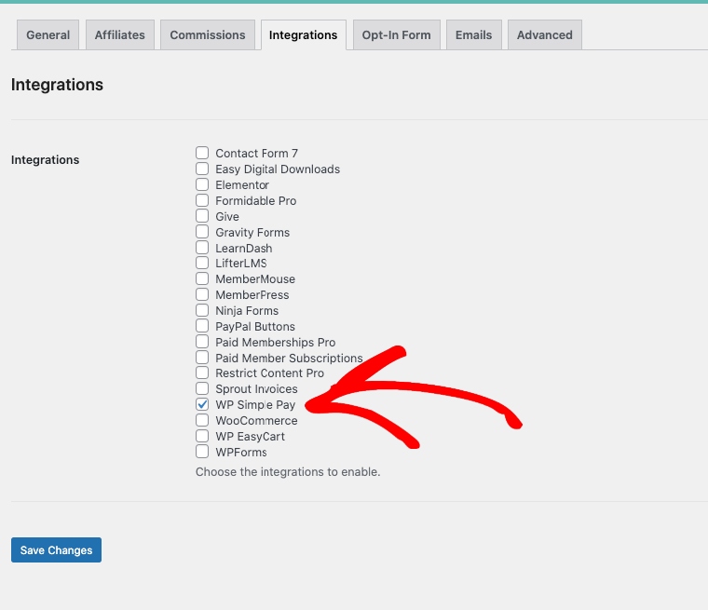Go to the Commissions tab
The height and width of the screenshot is (610, 708).
coord(208,35)
